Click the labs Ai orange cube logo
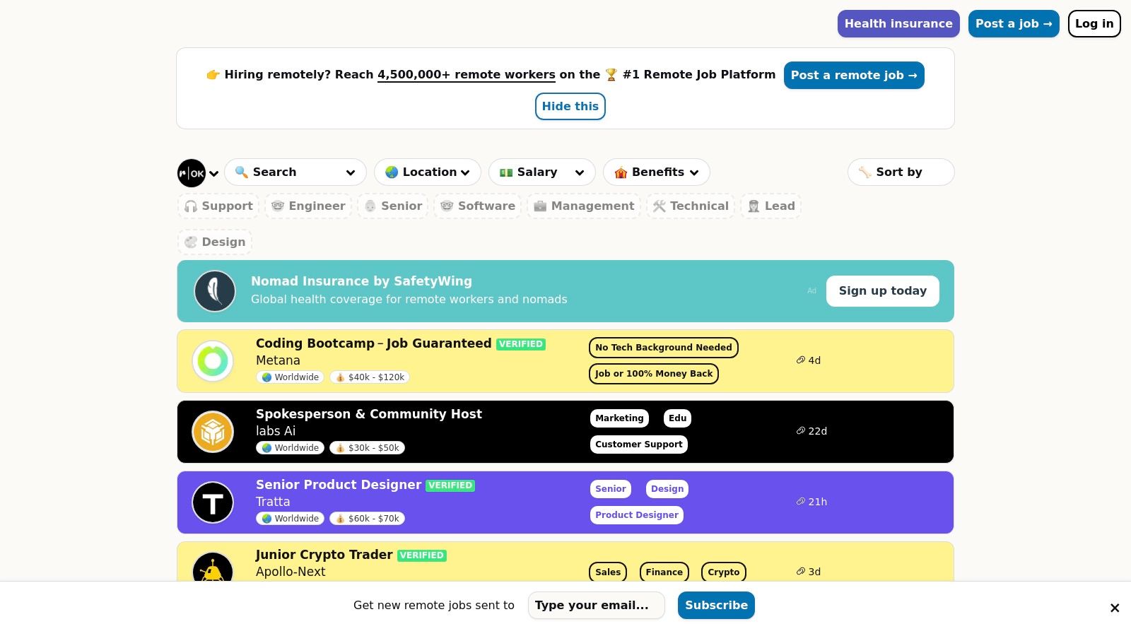The image size is (1131, 636). (x=213, y=432)
